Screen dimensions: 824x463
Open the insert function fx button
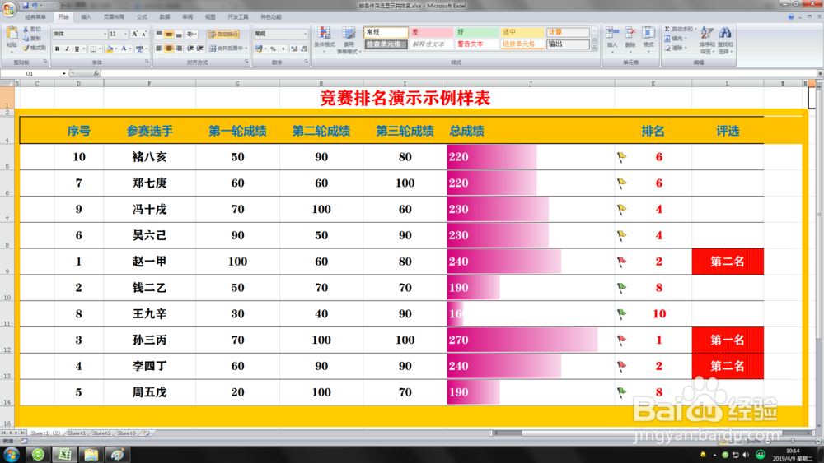click(x=96, y=74)
